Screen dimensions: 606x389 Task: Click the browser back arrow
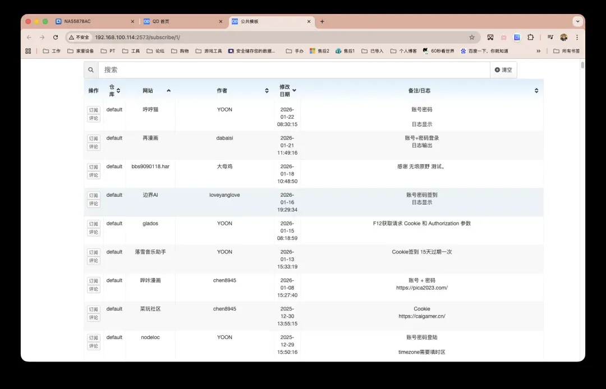29,38
